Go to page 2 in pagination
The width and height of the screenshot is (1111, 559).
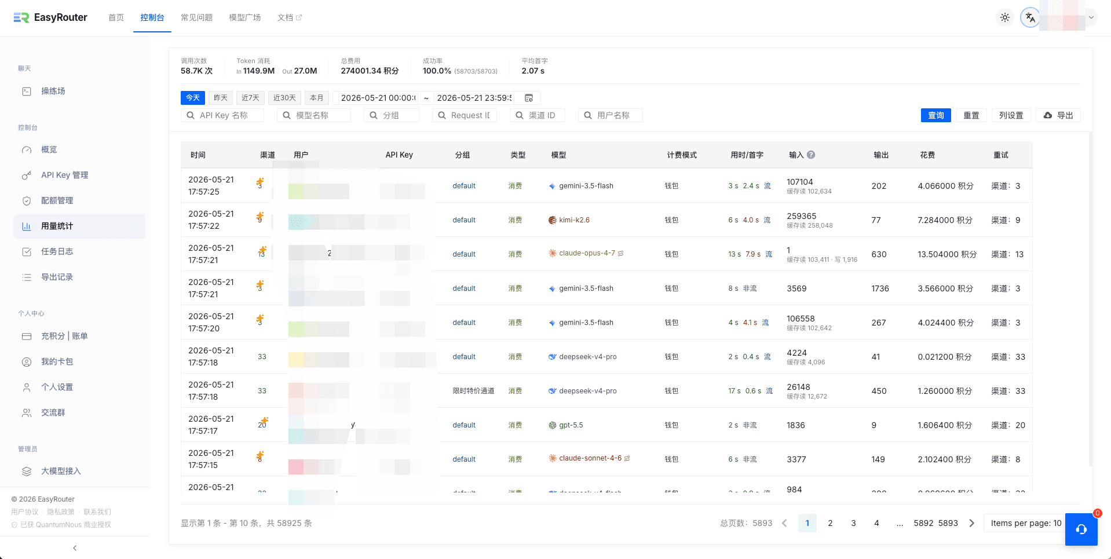pyautogui.click(x=830, y=523)
